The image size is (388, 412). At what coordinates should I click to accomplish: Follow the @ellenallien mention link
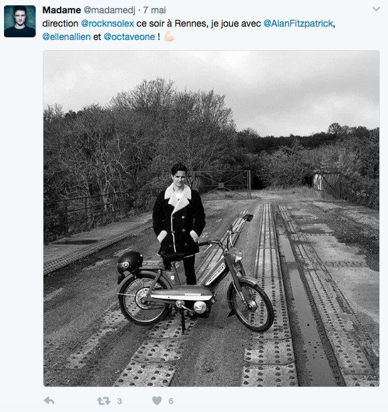(x=66, y=37)
